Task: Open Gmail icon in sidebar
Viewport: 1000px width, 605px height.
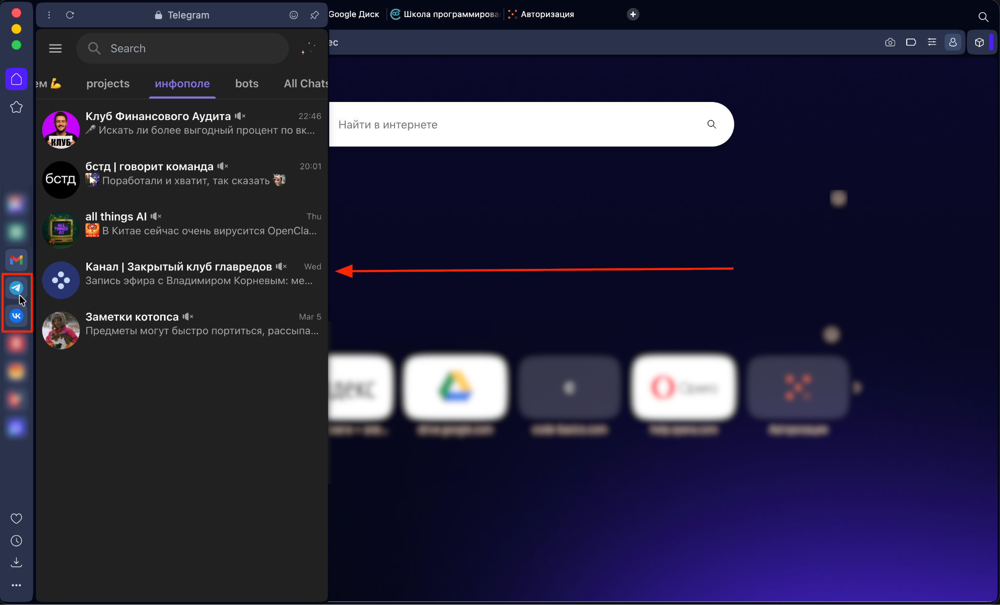Action: pyautogui.click(x=16, y=260)
